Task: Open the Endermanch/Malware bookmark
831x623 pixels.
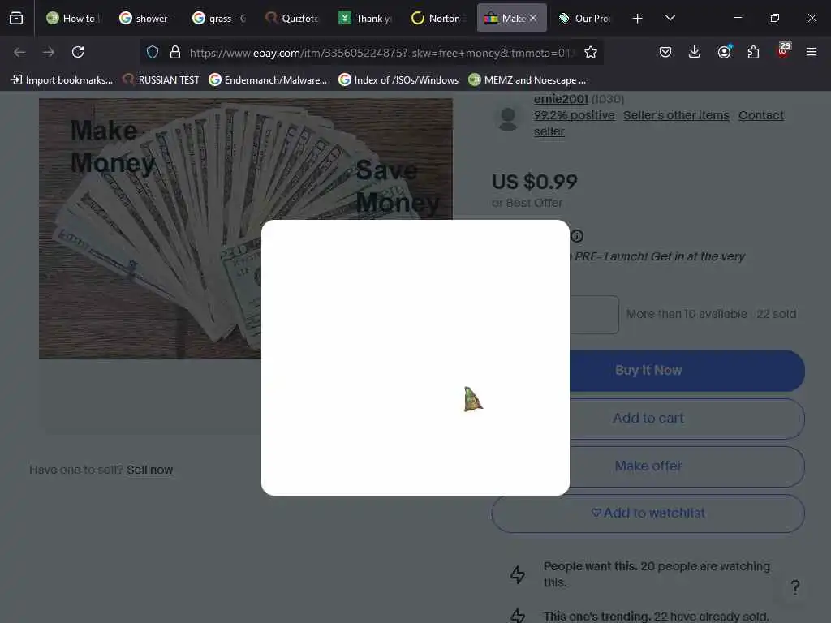Action: pos(268,80)
